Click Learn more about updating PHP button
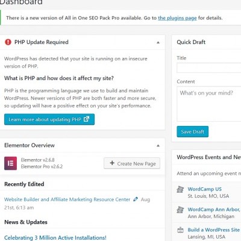Screen dimensions: 241x241 [49, 119]
